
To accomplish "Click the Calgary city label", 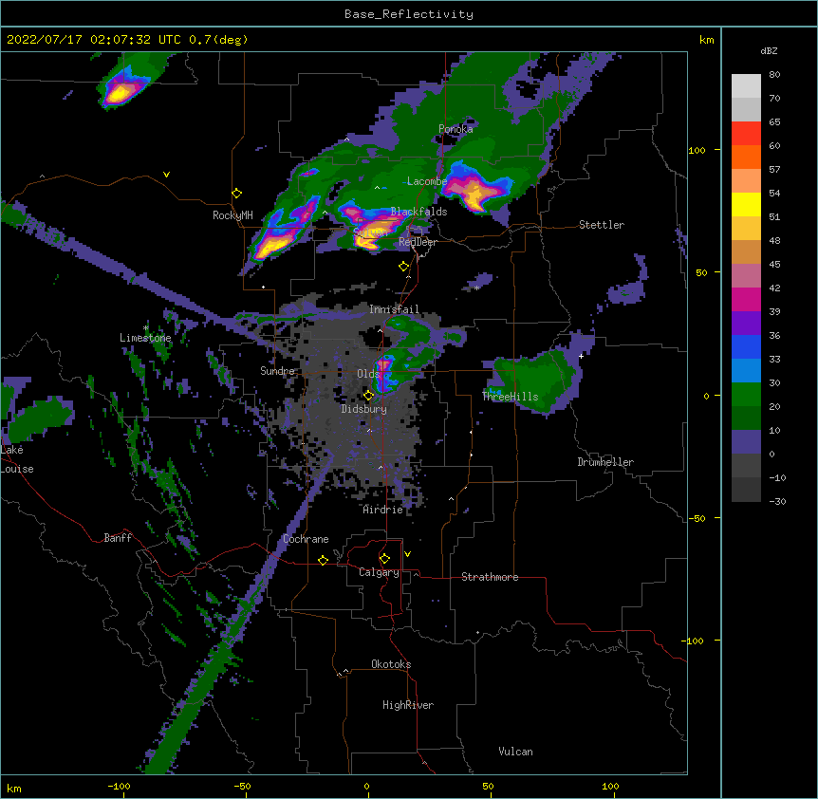I will click(x=379, y=572).
